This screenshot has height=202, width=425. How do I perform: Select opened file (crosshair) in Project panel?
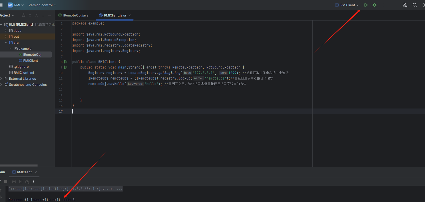click(x=24, y=15)
